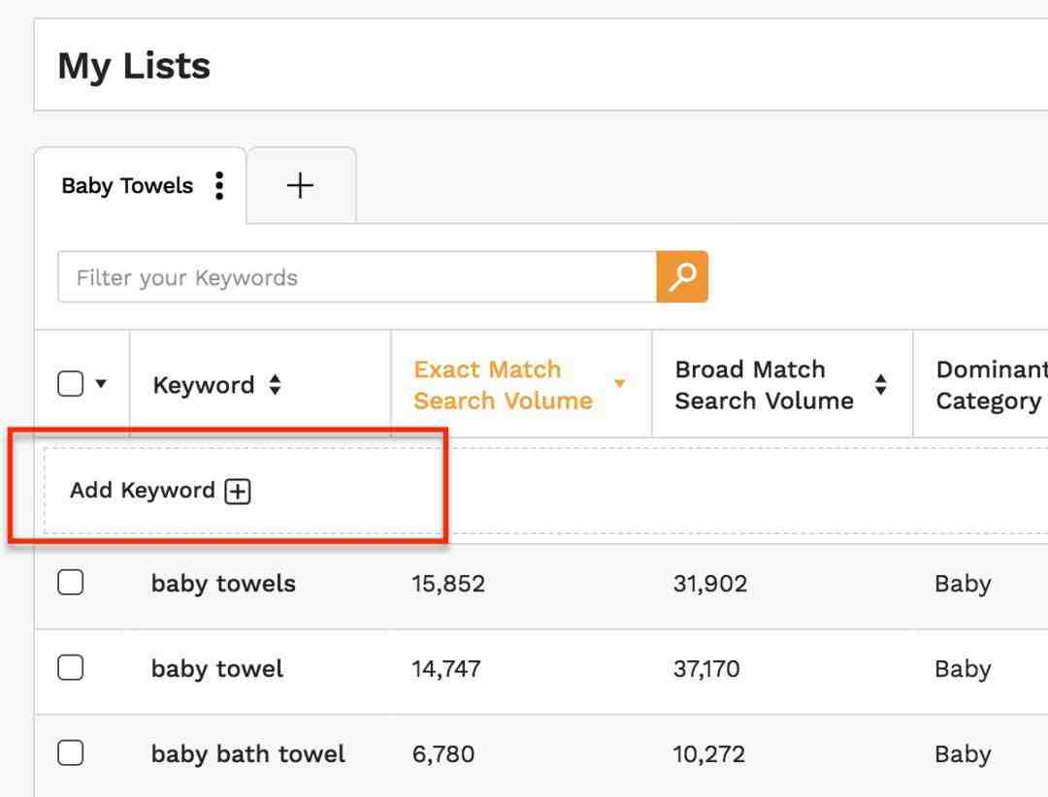Image resolution: width=1048 pixels, height=797 pixels.
Task: Toggle Exact Match Search Volume sort arrow
Action: coord(619,384)
